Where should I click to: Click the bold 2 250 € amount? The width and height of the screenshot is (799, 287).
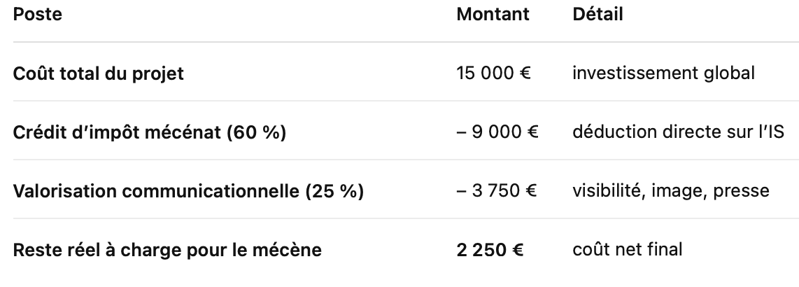click(x=490, y=249)
